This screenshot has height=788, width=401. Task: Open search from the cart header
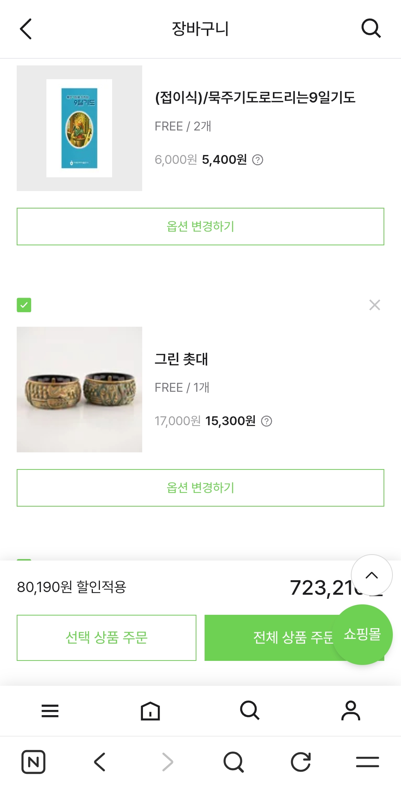tap(371, 29)
